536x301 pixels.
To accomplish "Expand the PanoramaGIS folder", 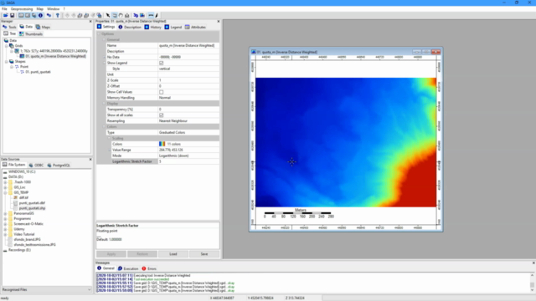I will point(5,213).
